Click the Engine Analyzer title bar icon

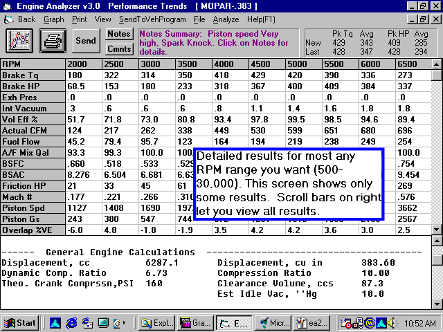coord(8,6)
